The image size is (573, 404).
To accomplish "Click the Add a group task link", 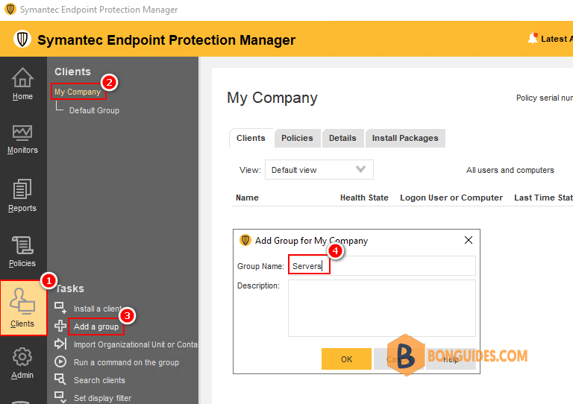I will click(x=96, y=326).
